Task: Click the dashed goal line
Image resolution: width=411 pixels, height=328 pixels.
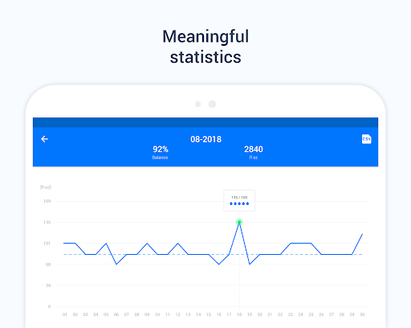Action: tap(213, 254)
